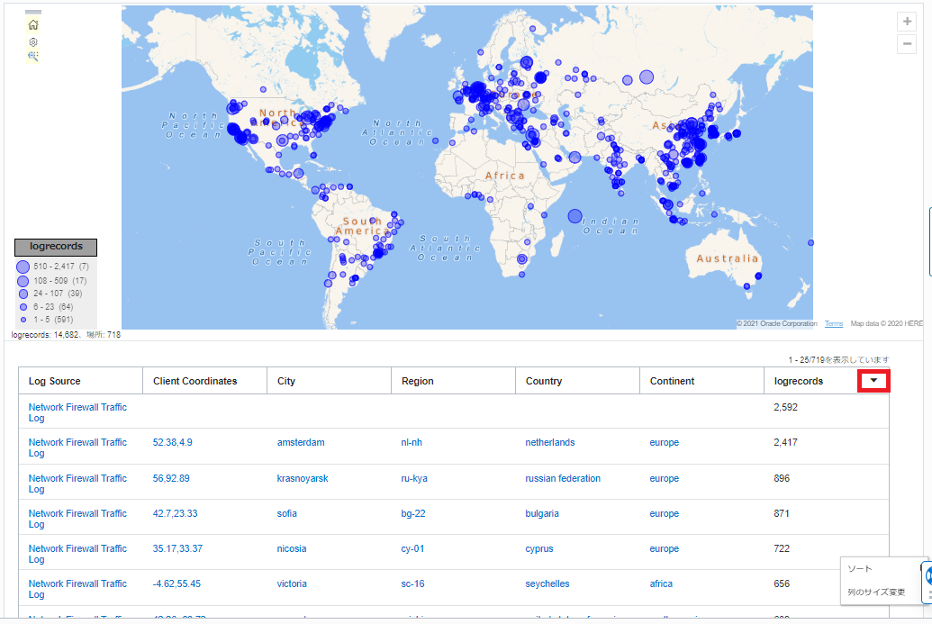Grab the map toolbar drag handle
The width and height of the screenshot is (932, 624).
tap(33, 13)
